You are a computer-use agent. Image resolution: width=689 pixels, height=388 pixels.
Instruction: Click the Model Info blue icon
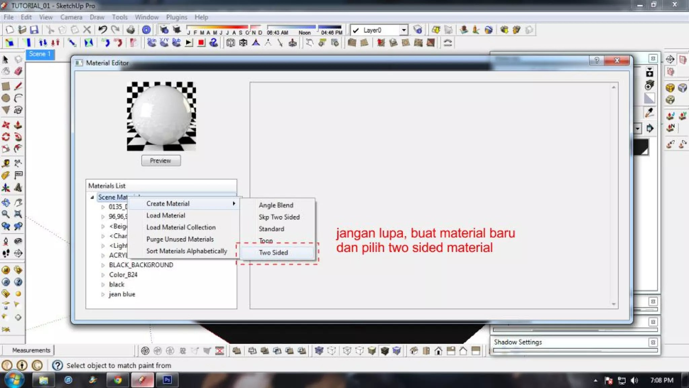146,30
